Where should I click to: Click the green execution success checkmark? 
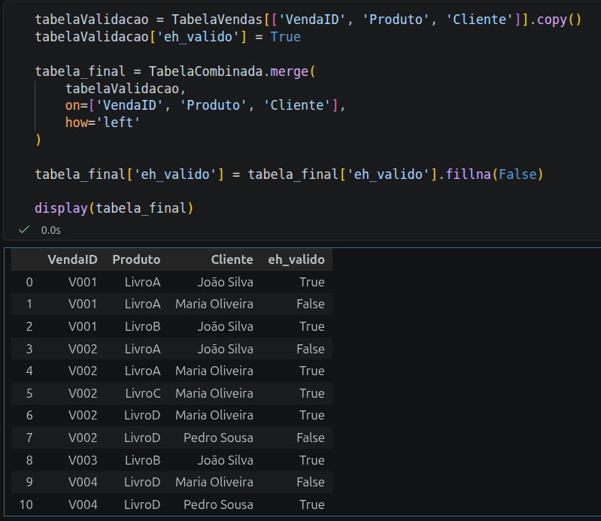[24, 230]
